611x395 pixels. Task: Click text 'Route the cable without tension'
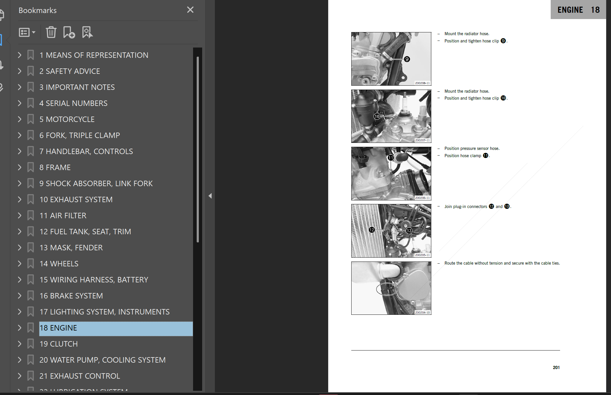coord(473,263)
